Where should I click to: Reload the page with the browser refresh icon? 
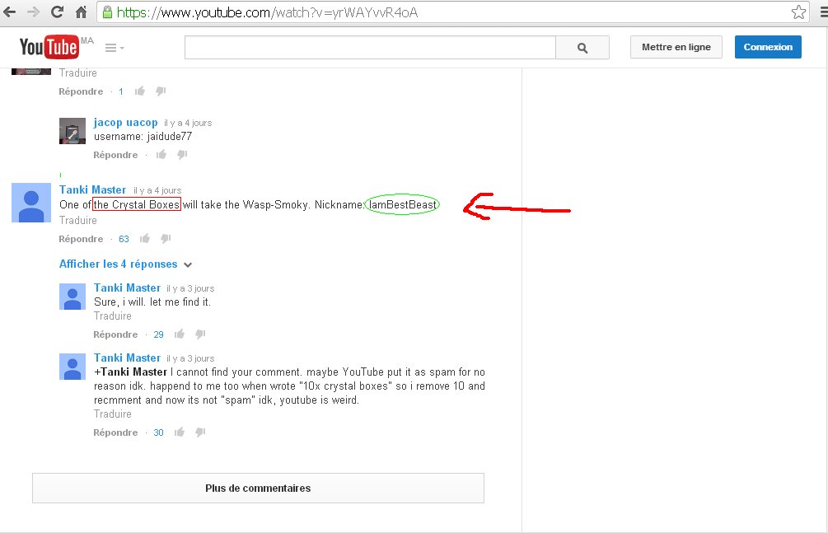(58, 12)
